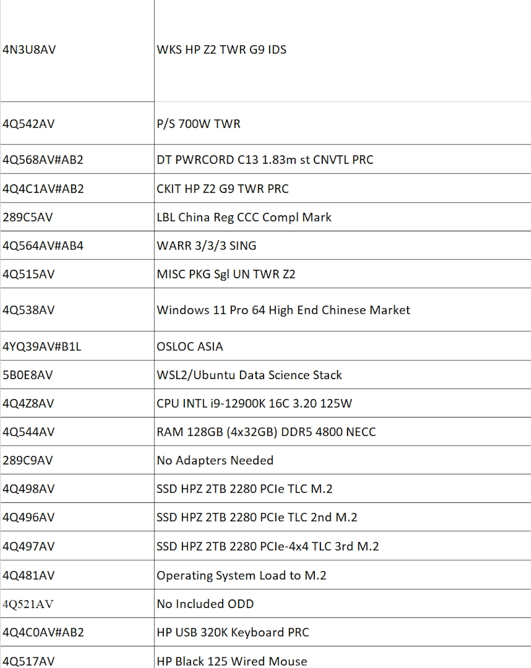Click the part number cell 4N3U8AV

click(29, 50)
